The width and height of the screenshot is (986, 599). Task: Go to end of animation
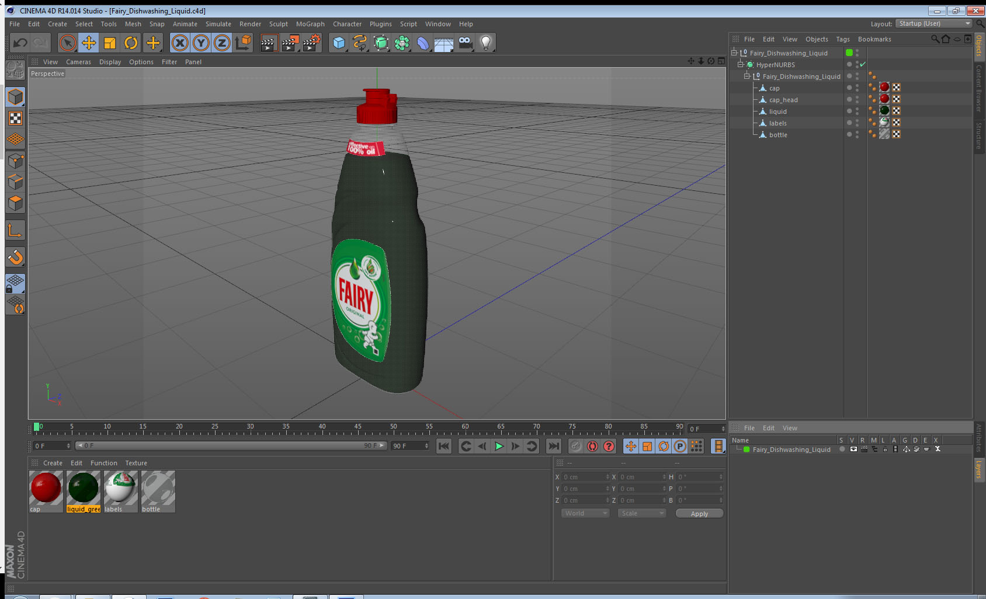[x=553, y=446]
